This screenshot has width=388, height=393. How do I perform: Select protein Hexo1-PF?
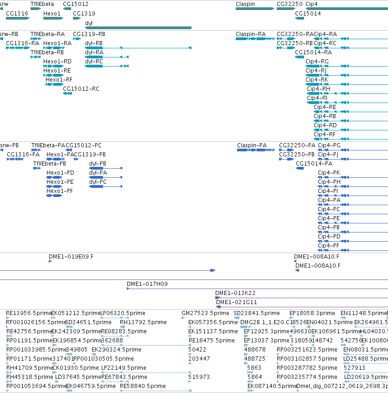point(54,196)
